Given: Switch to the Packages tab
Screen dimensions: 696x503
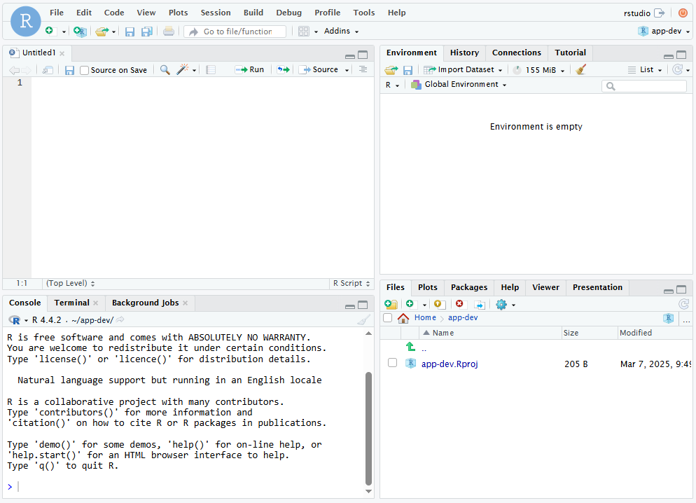Looking at the screenshot, I should [468, 287].
